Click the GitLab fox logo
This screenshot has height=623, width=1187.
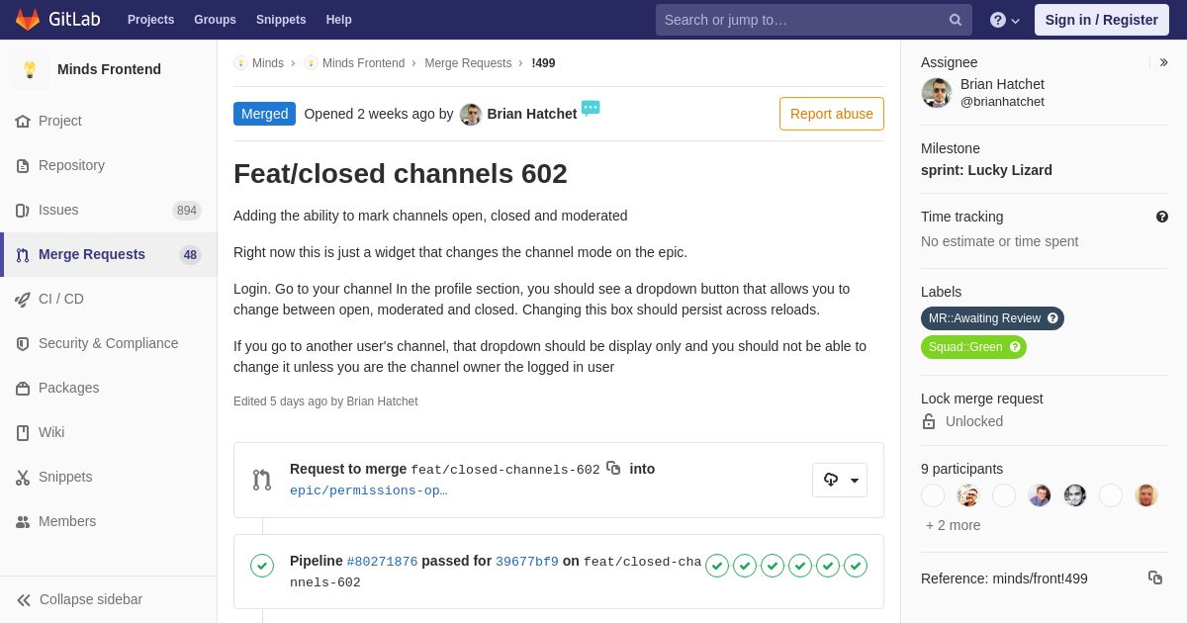tap(28, 20)
